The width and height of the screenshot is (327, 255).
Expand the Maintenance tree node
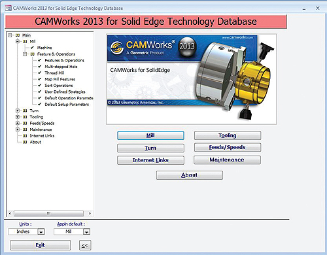(18, 129)
